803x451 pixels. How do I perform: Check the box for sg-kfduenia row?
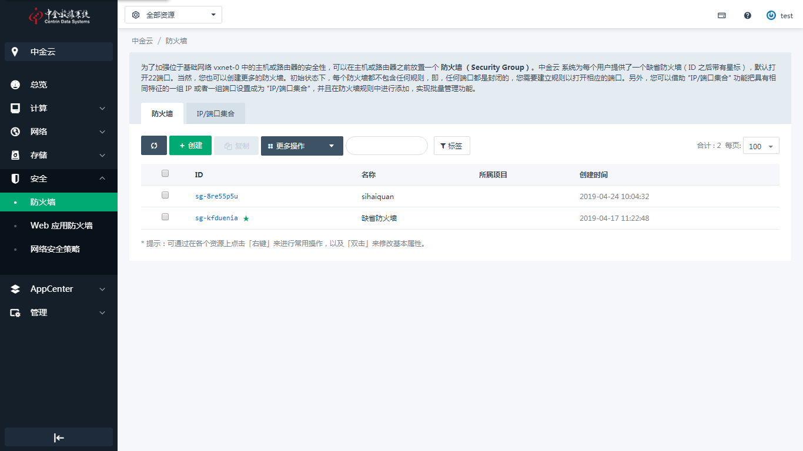[165, 217]
